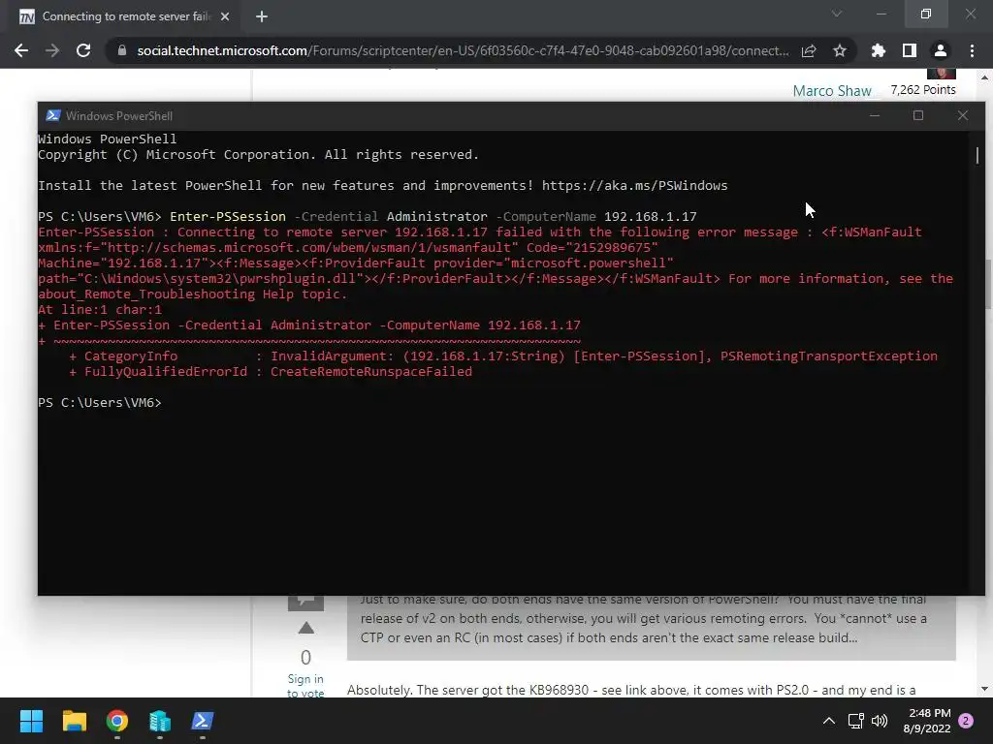The width and height of the screenshot is (993, 744).
Task: View site info padlock icon
Action: click(x=122, y=50)
